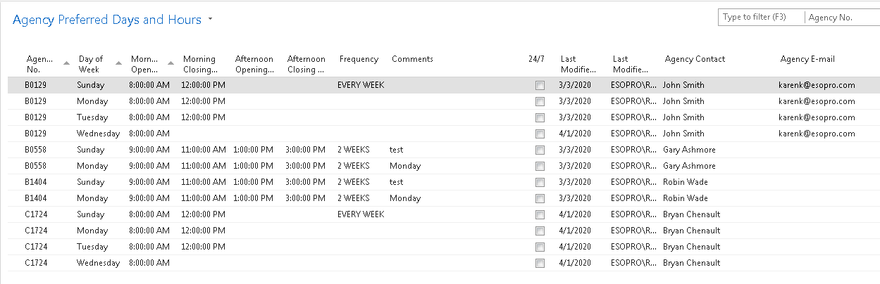880x284 pixels.
Task: Open the Agency No. filter field selector
Action: pyautogui.click(x=841, y=18)
